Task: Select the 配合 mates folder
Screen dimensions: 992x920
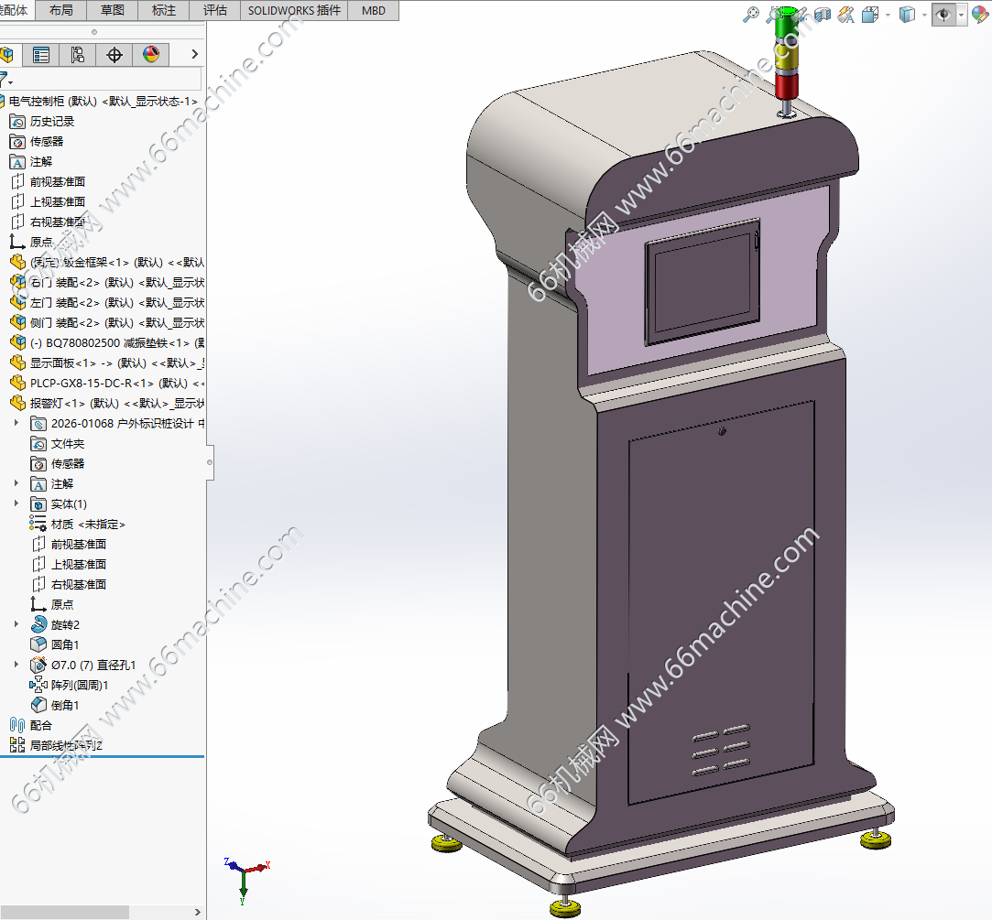Action: (41, 725)
